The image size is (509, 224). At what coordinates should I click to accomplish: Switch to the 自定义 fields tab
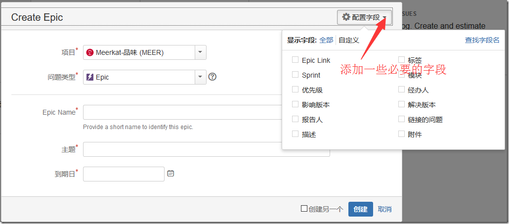pos(349,40)
